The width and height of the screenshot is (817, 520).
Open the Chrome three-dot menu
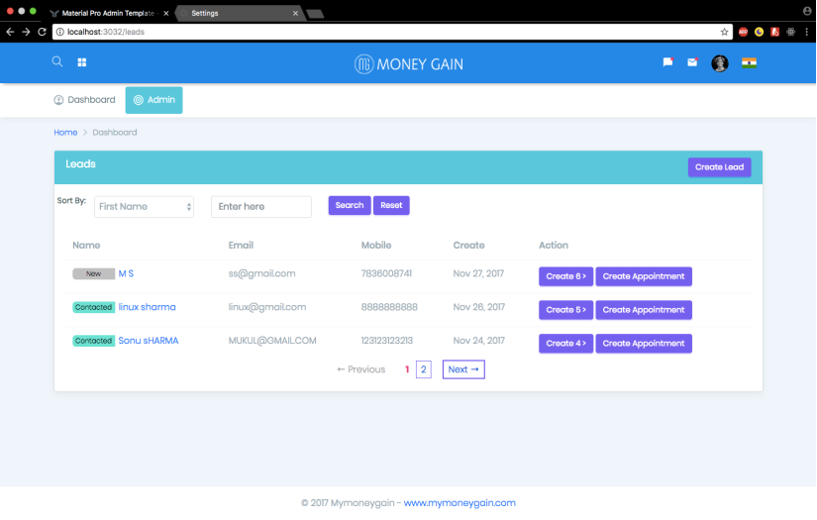coord(806,32)
